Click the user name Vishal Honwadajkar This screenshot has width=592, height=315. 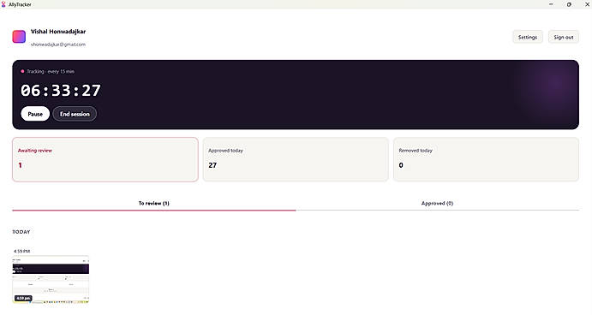pos(58,32)
